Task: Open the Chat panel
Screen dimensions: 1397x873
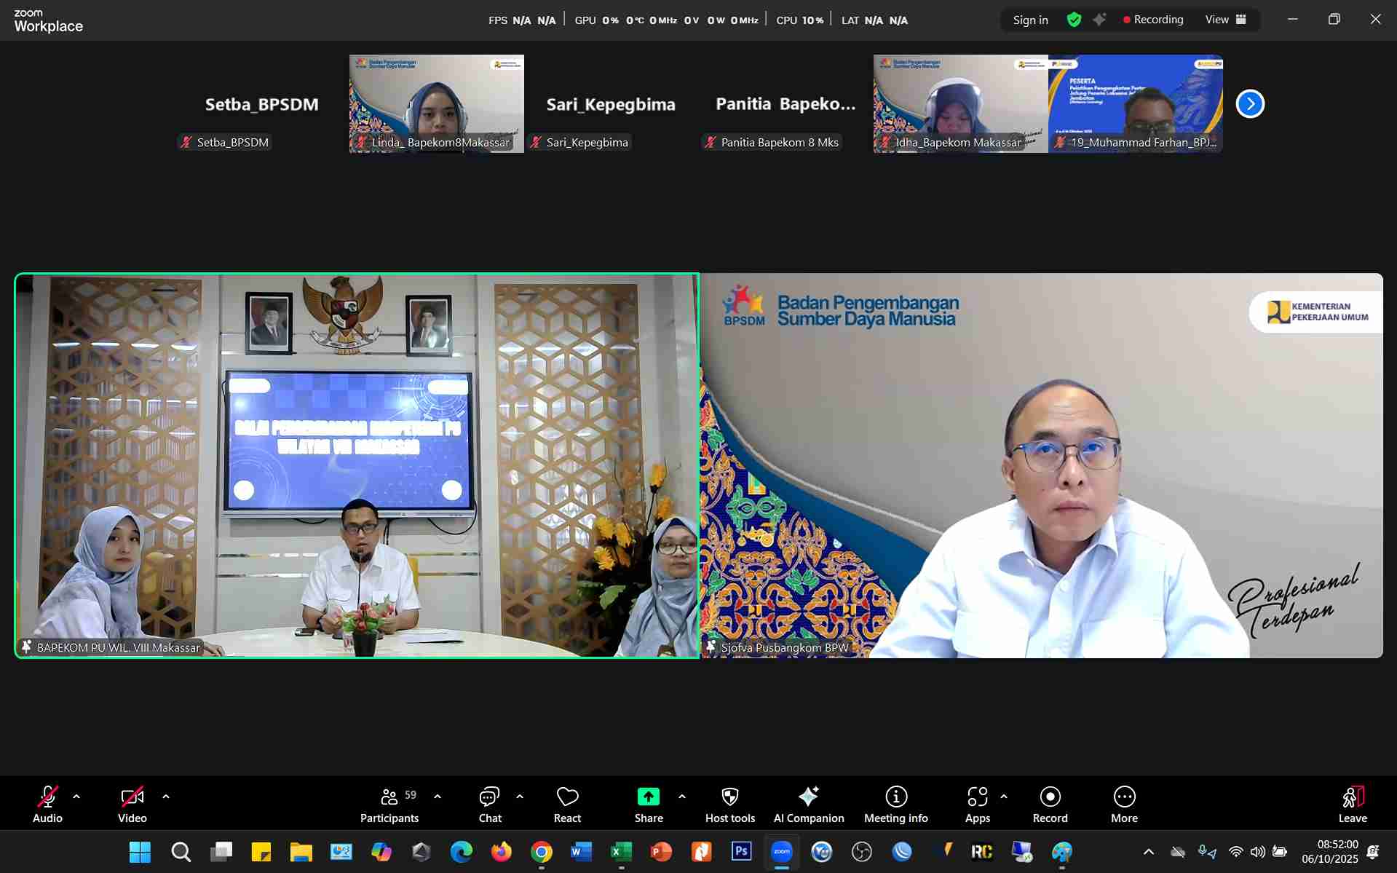Action: tap(490, 805)
